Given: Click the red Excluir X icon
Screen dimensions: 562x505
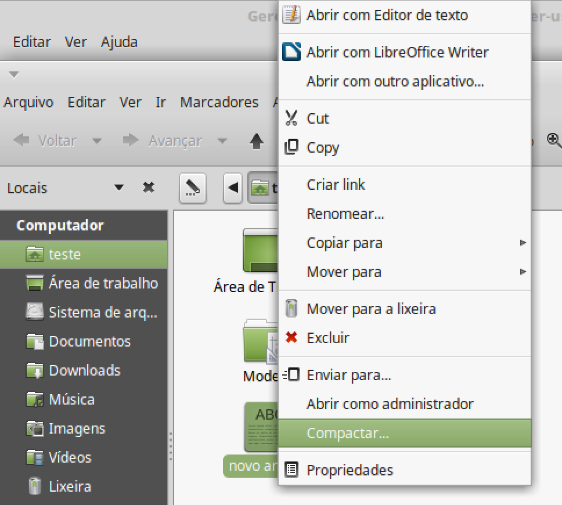Looking at the screenshot, I should coord(291,337).
